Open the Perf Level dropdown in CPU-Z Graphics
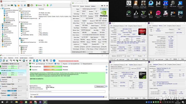Image resolution: width=186 pixels, height=104 pixels. tap(141, 69)
